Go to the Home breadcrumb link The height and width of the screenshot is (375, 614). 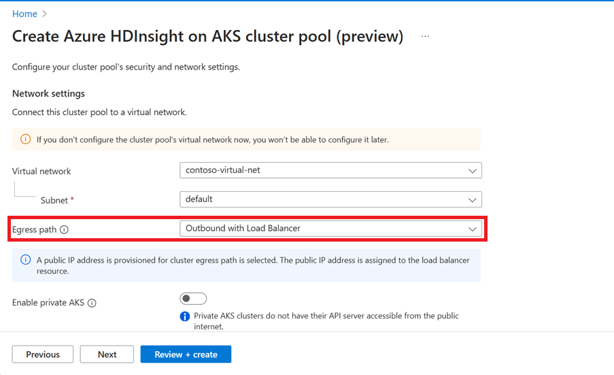pyautogui.click(x=24, y=14)
